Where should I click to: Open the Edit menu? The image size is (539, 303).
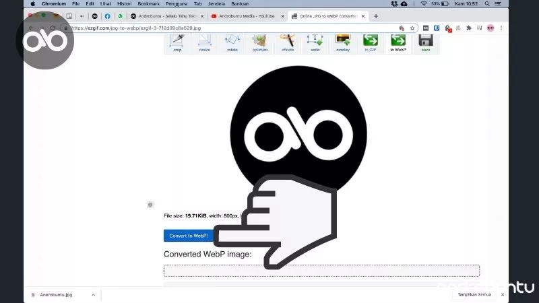[x=90, y=4]
